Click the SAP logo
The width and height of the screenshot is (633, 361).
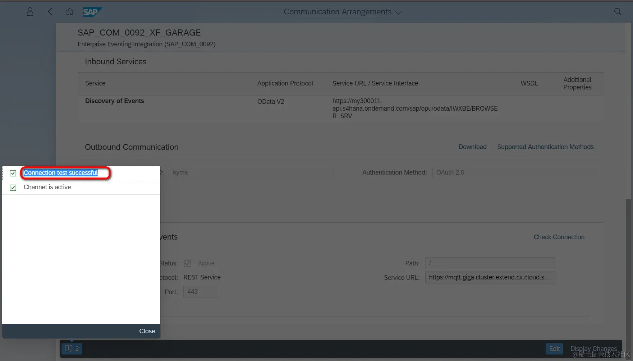(92, 12)
